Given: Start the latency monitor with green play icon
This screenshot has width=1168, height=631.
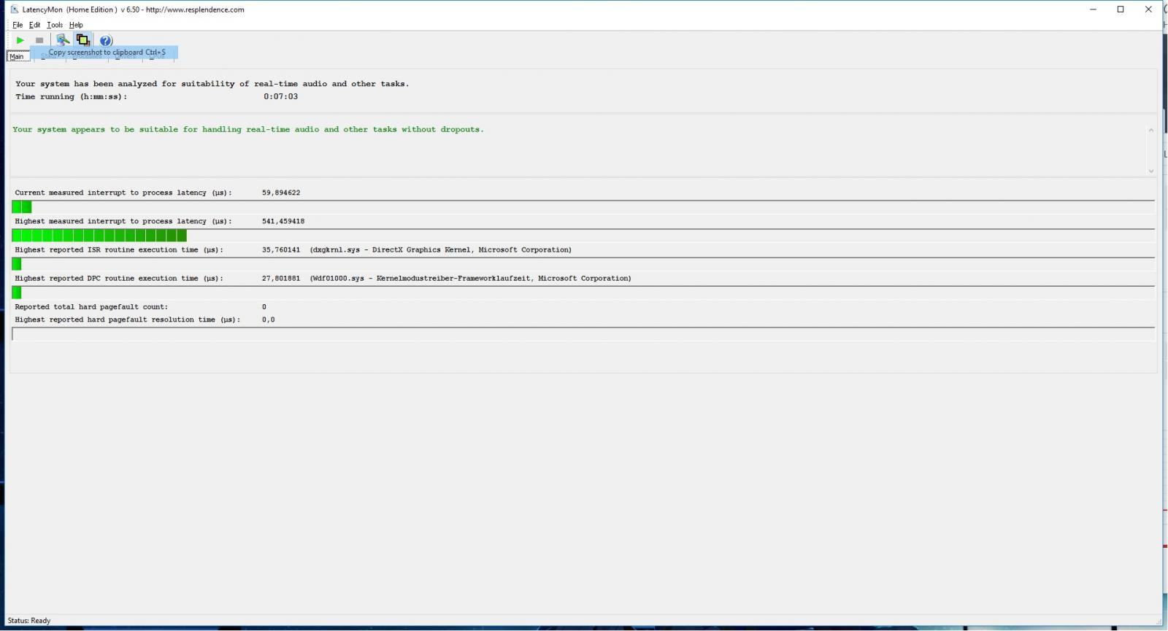Looking at the screenshot, I should tap(20, 40).
